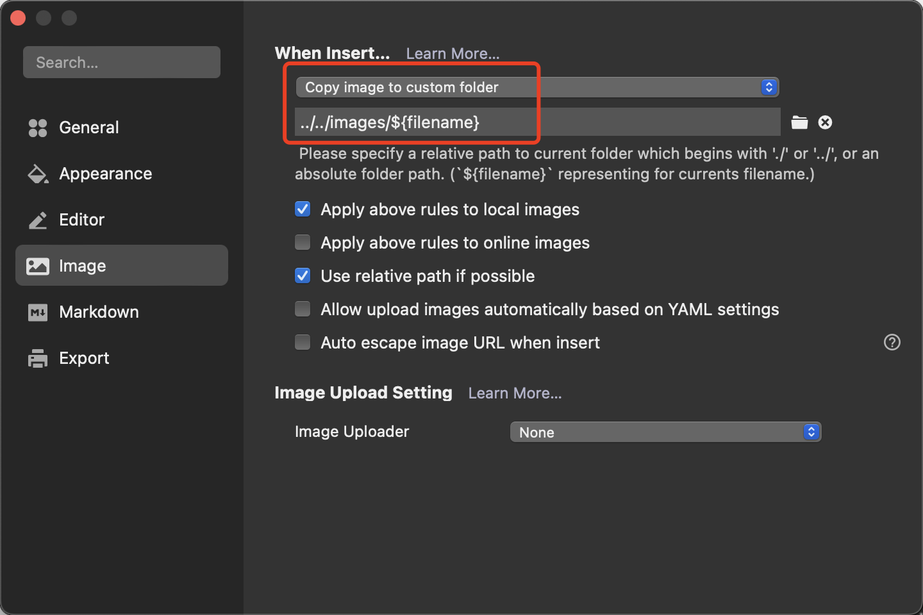The width and height of the screenshot is (923, 615).
Task: Disable Use relative path if possible
Action: tap(303, 276)
